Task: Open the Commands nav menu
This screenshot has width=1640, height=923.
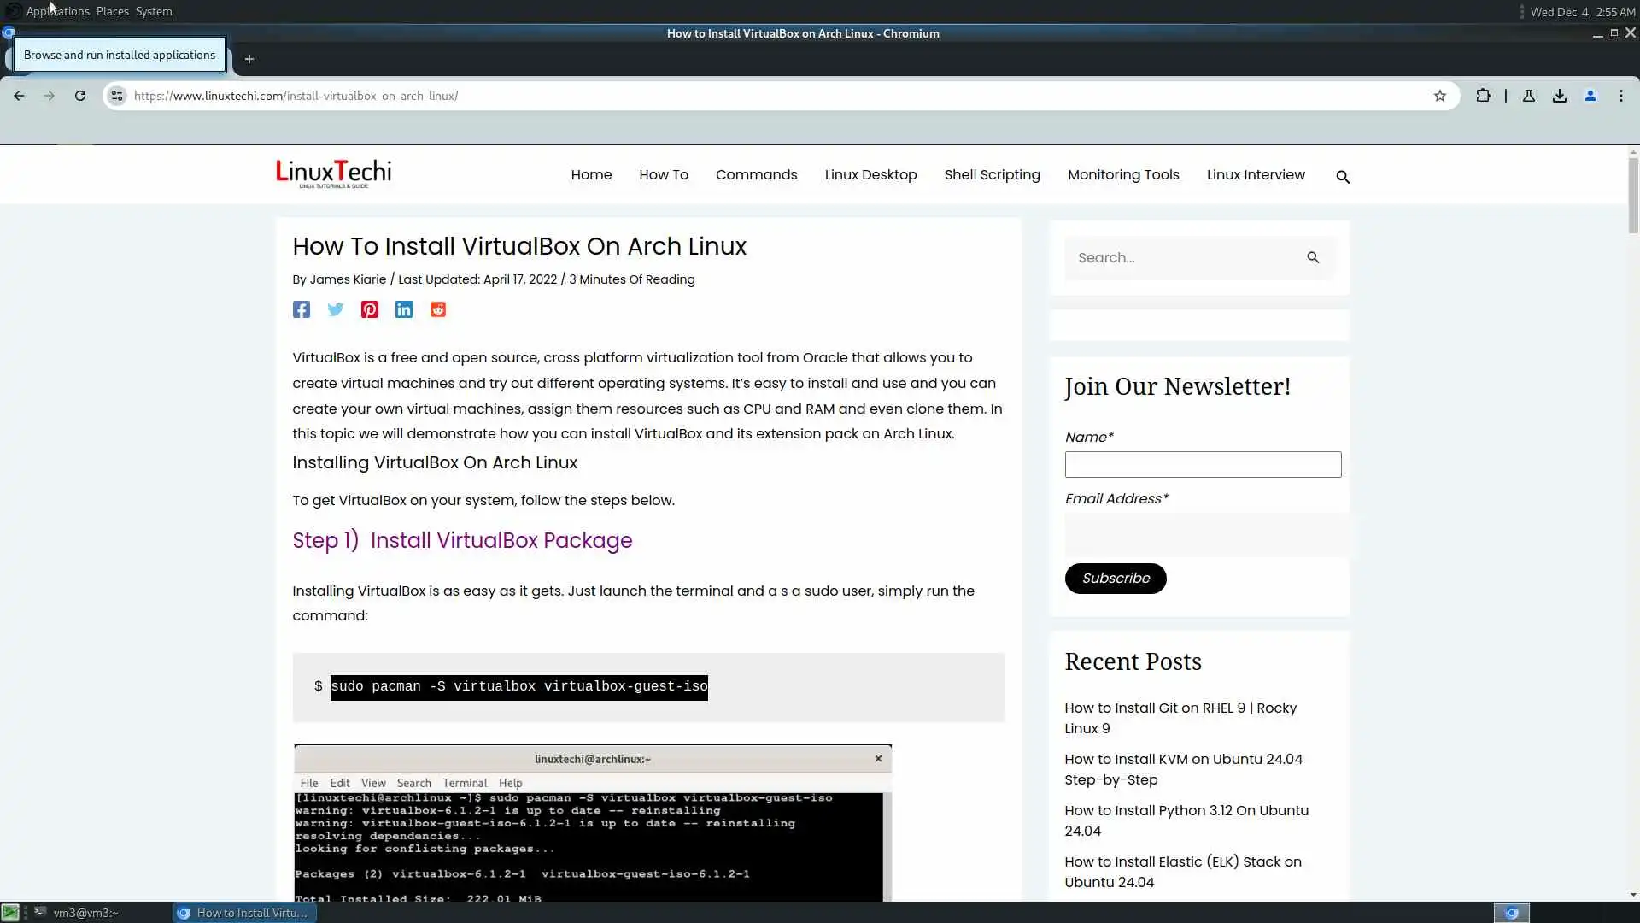Action: coord(756,174)
